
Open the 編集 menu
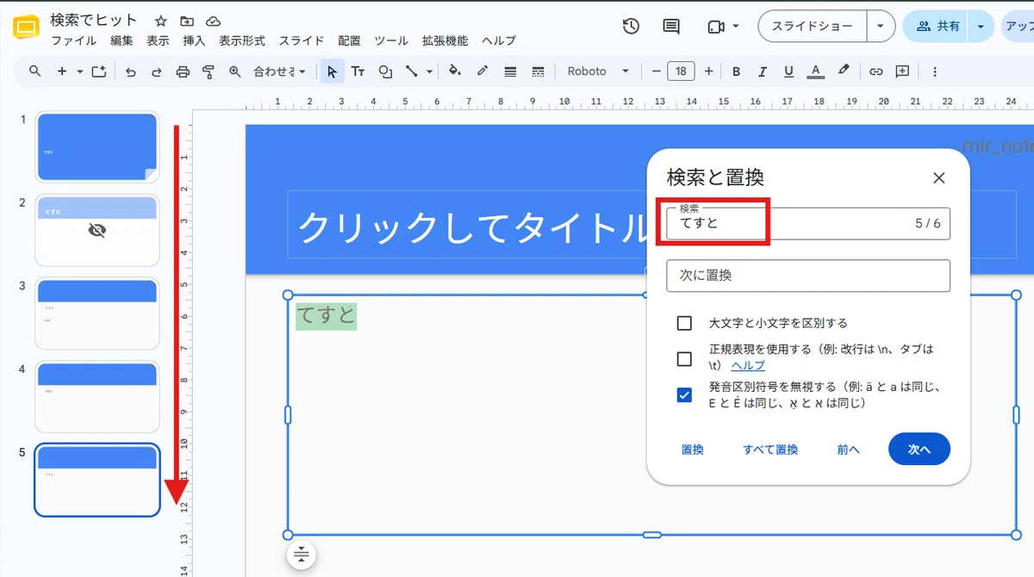point(121,40)
